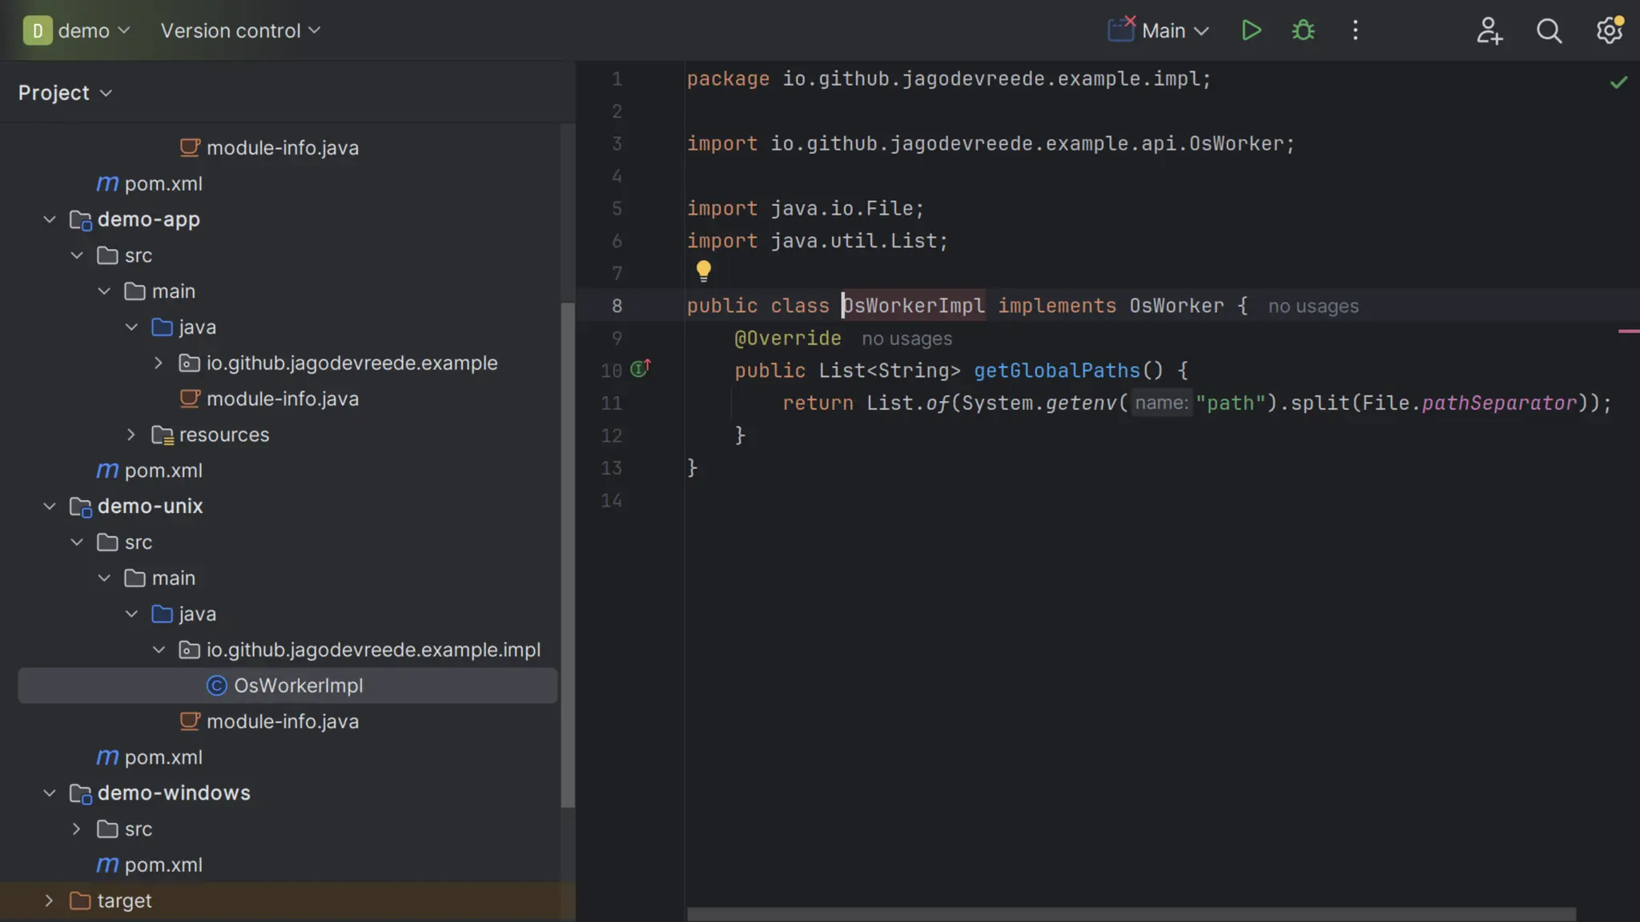
Task: Open the More Actions vertical dots menu
Action: (x=1355, y=30)
